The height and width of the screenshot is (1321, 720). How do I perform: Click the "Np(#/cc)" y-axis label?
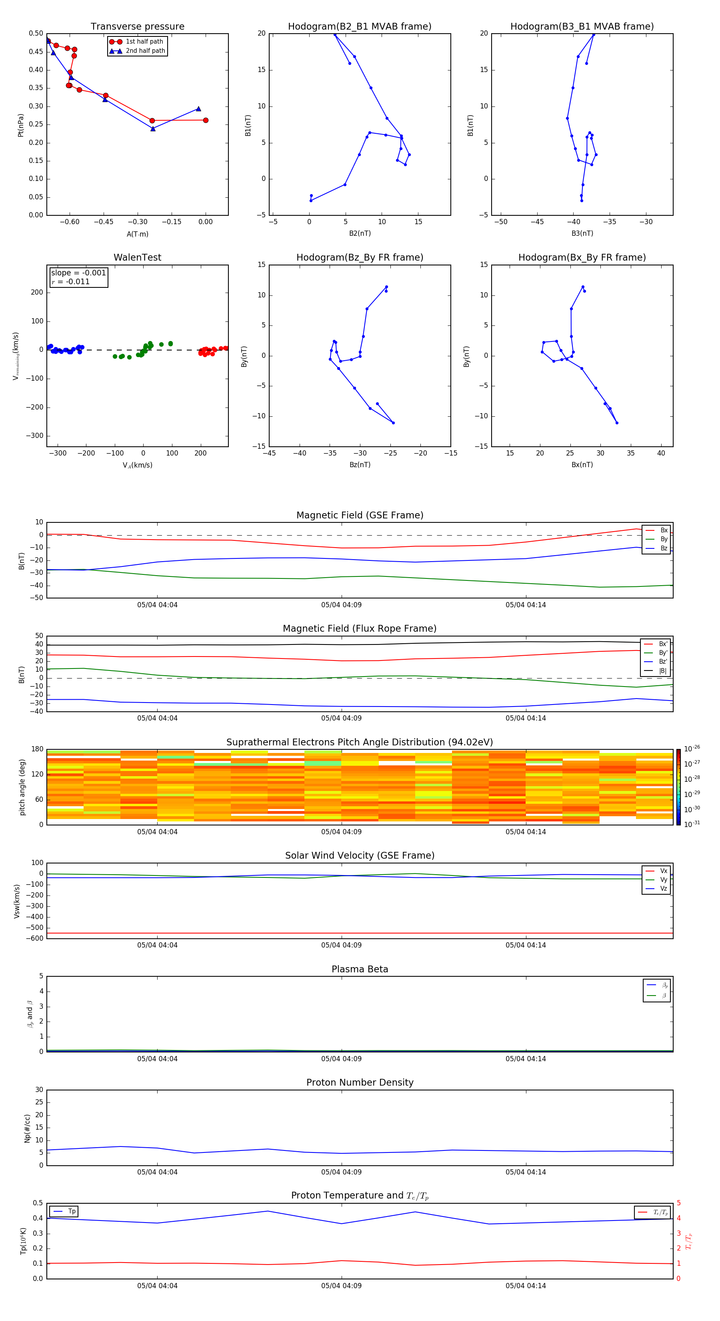pyautogui.click(x=27, y=1128)
